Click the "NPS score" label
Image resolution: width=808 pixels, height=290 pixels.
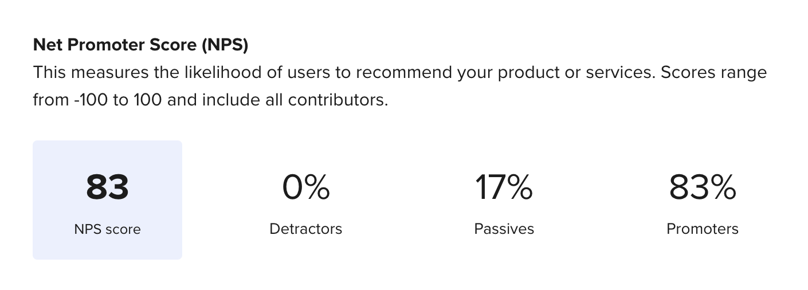coord(107,229)
